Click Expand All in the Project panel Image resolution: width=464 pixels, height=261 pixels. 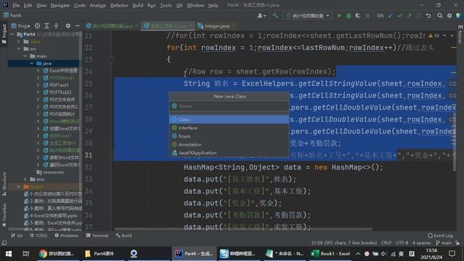pyautogui.click(x=46, y=26)
